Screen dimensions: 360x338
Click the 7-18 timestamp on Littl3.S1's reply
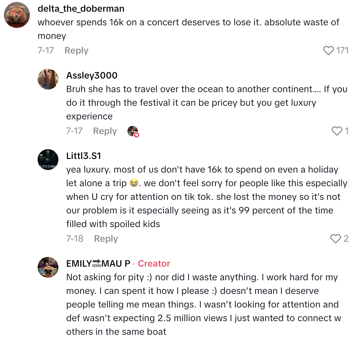tap(75, 239)
